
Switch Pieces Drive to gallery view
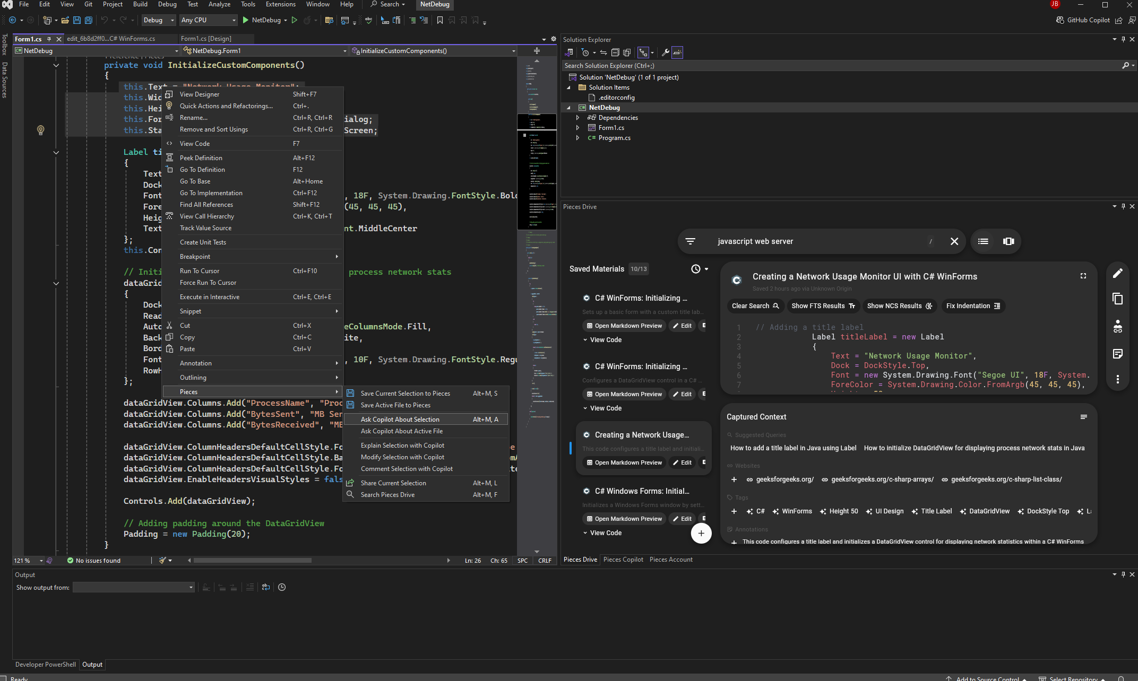[x=1008, y=241]
